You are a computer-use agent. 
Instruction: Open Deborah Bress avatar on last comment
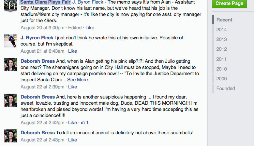(x=10, y=136)
